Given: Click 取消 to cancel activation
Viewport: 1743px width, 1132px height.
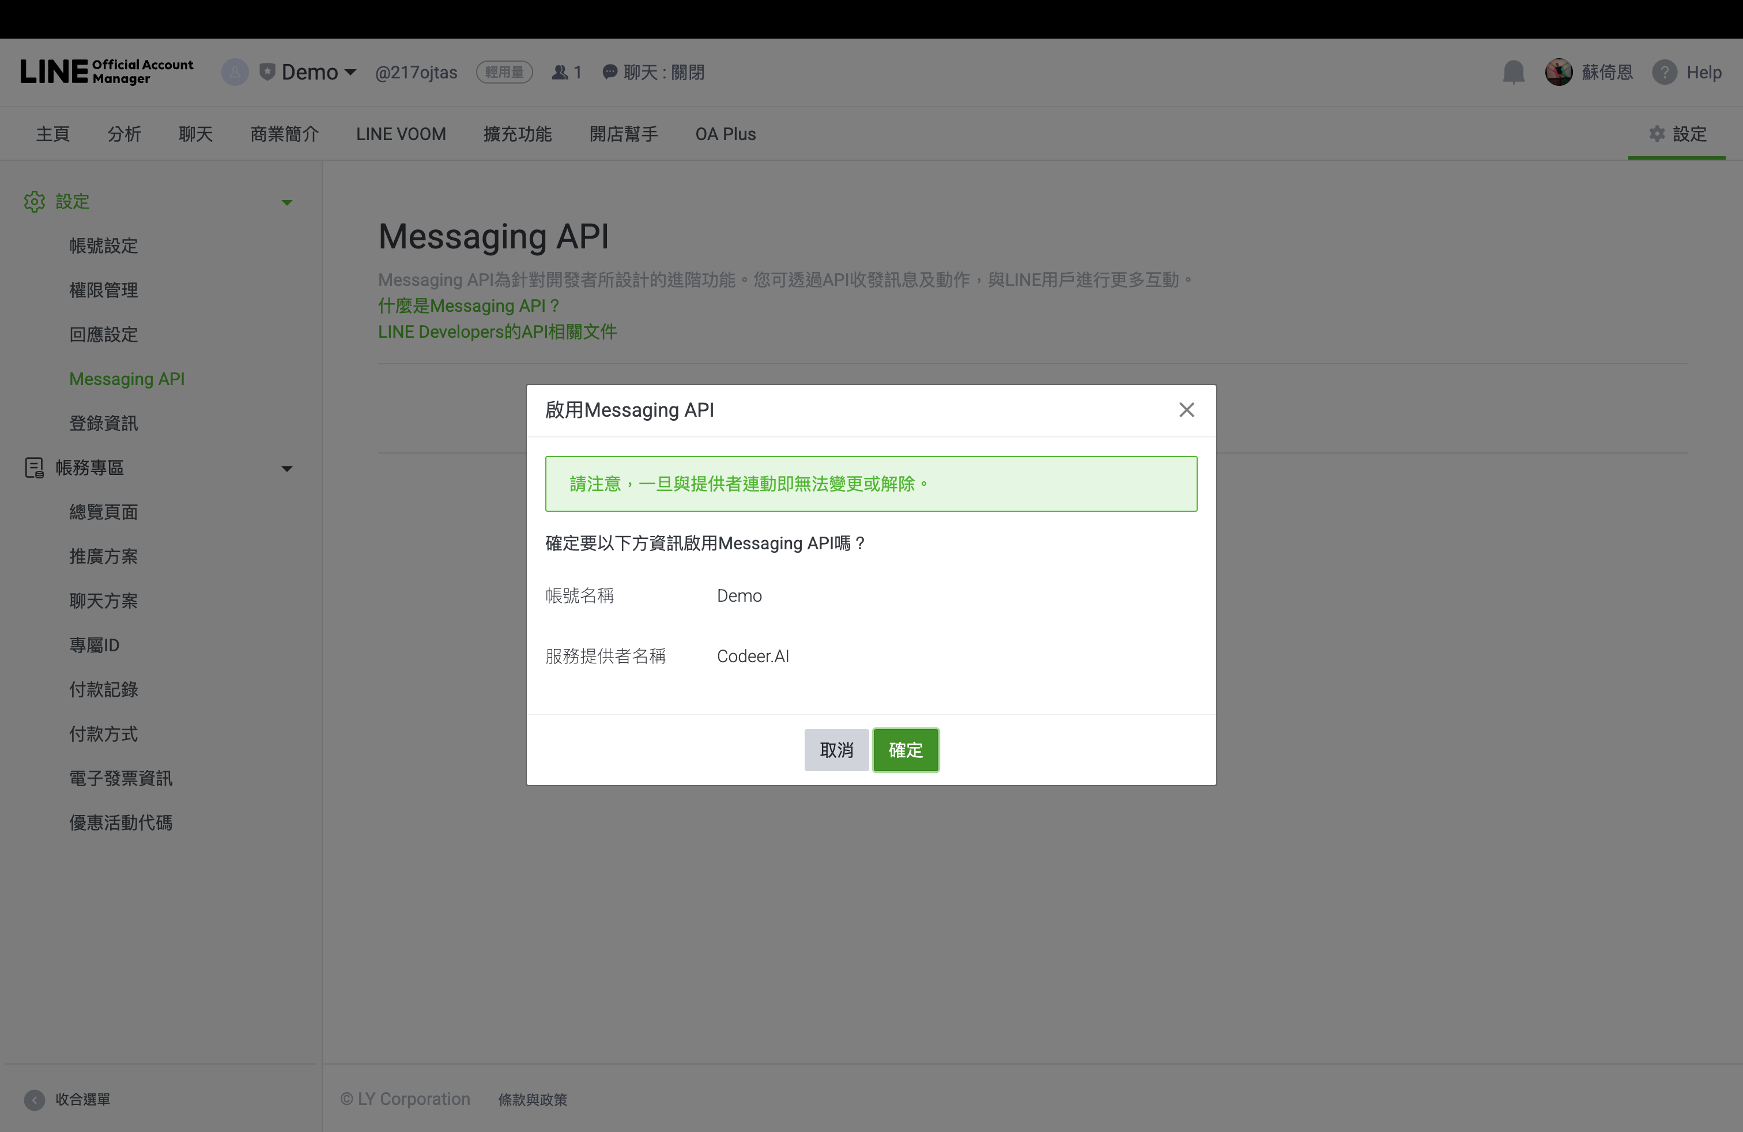Looking at the screenshot, I should coord(836,750).
